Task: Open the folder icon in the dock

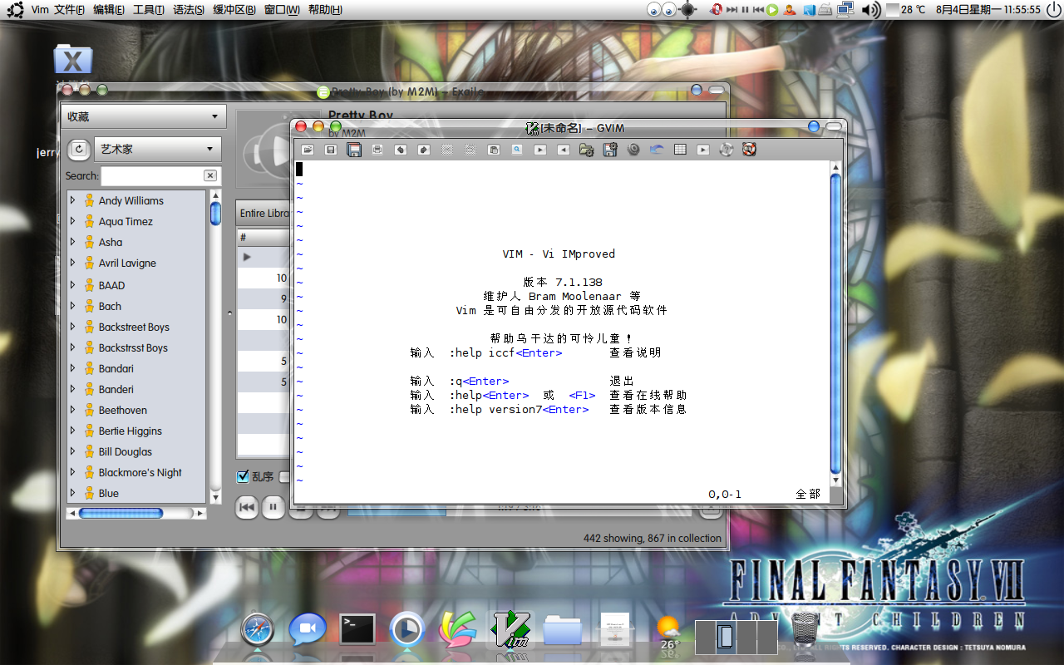Action: click(562, 630)
